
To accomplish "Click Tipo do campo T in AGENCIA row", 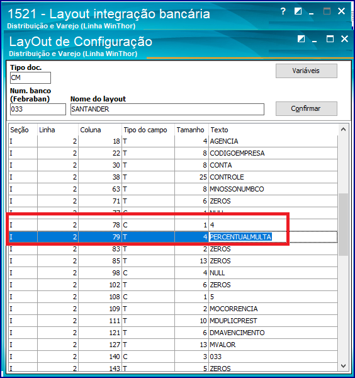I will [148, 141].
